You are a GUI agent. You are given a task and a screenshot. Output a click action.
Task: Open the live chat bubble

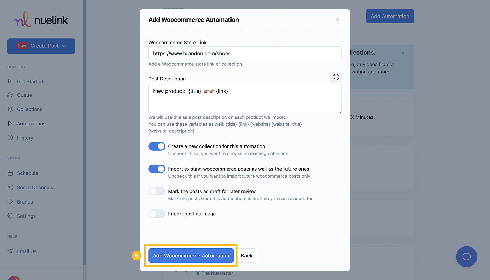466,256
